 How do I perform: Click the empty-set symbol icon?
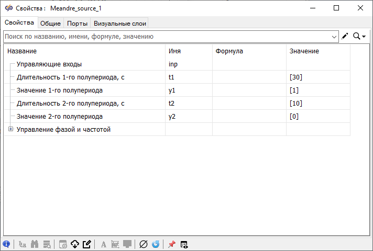click(x=143, y=244)
